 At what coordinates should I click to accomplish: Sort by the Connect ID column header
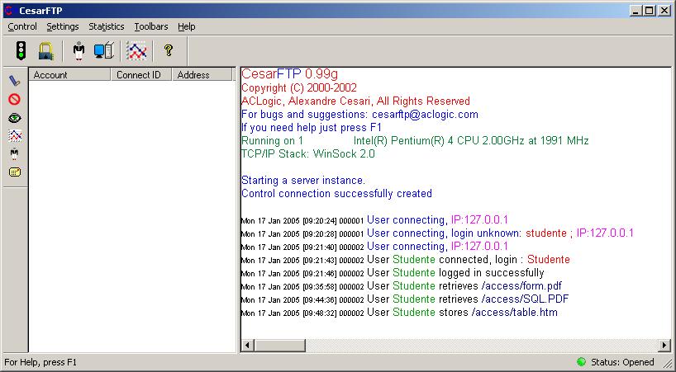click(141, 75)
